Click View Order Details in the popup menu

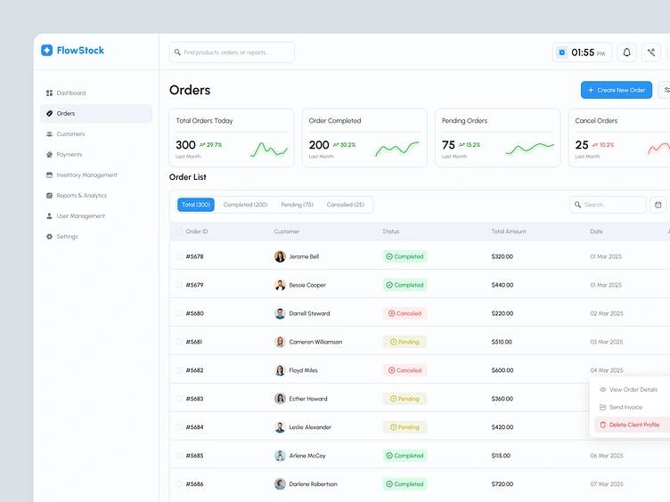632,390
